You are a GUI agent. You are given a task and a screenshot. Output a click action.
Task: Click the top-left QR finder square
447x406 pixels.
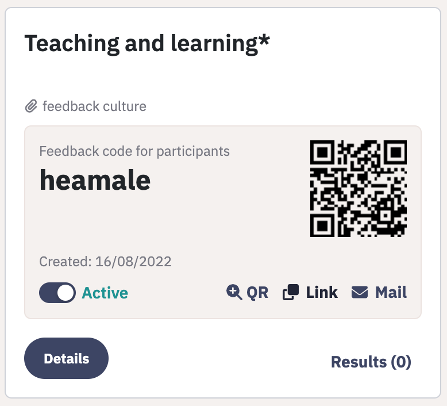(x=322, y=152)
